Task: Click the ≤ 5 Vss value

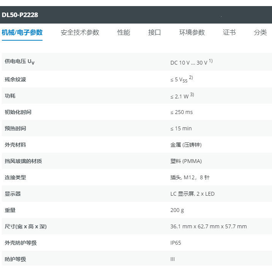Action: point(179,80)
